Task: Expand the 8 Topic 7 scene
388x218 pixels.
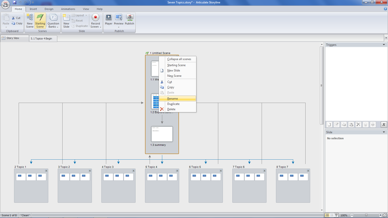Action: coord(308,171)
